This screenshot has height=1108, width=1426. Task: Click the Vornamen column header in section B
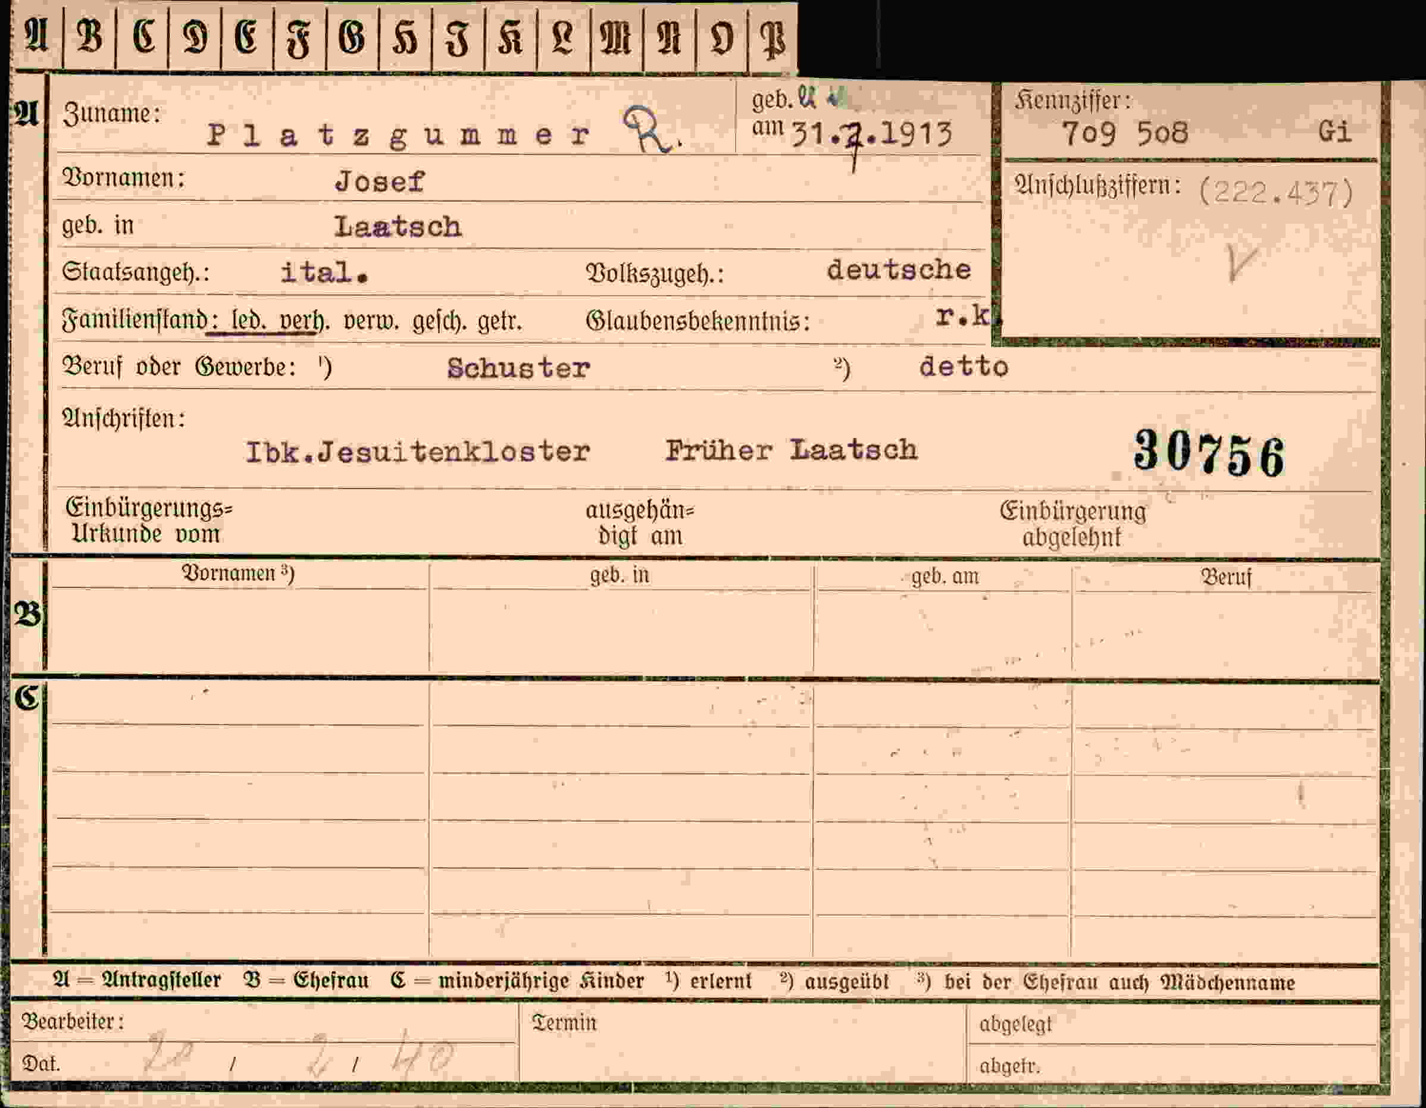pos(238,573)
